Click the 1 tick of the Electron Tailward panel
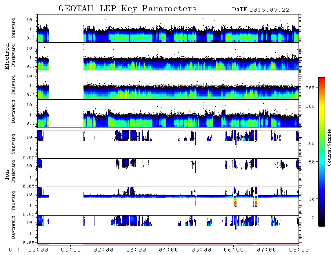Viewport: 331px width, 255px height. [31, 86]
